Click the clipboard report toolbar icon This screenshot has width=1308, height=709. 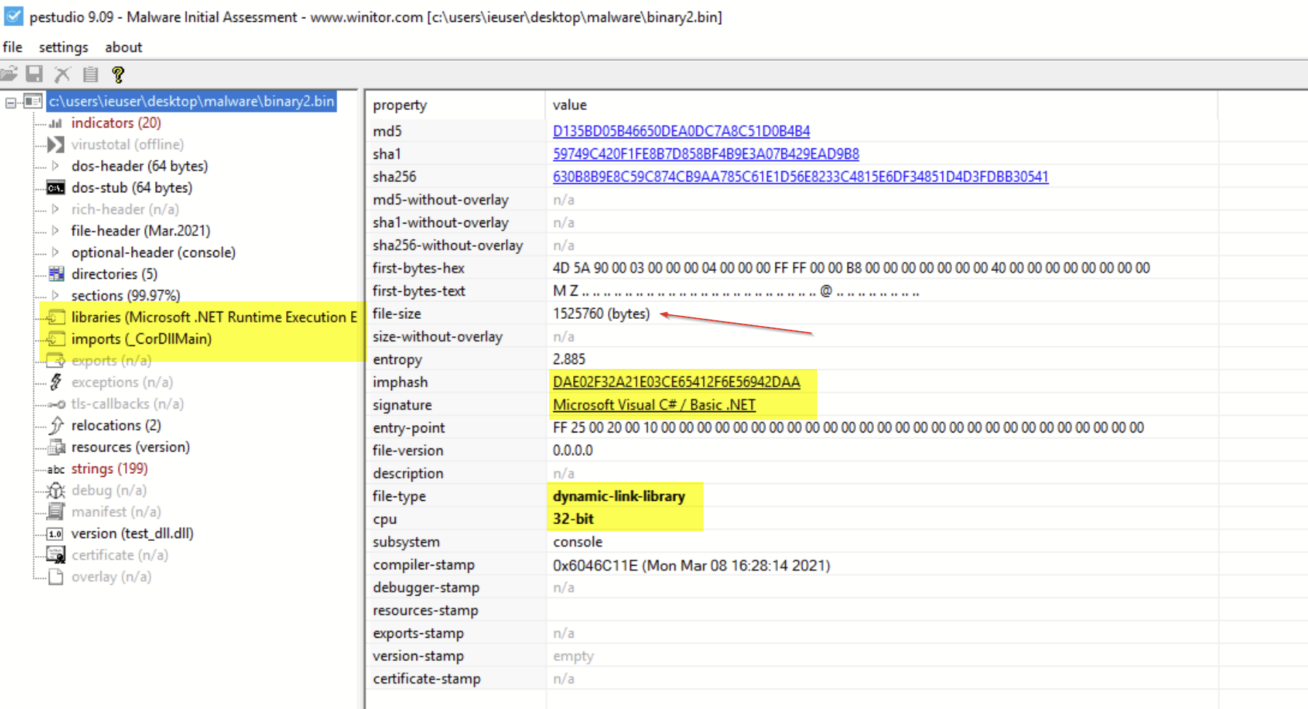pyautogui.click(x=90, y=74)
